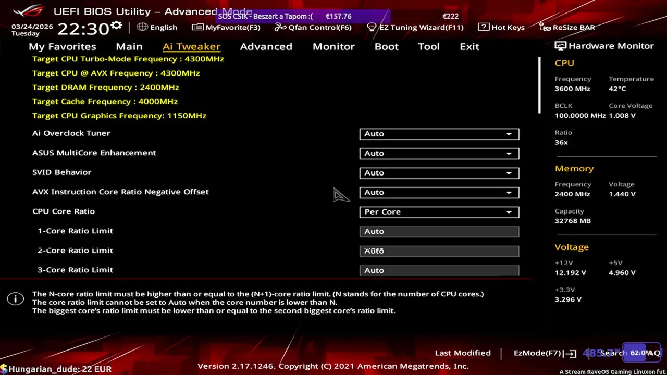Click the settings list scrollbar
The width and height of the screenshot is (667, 375).
539,85
